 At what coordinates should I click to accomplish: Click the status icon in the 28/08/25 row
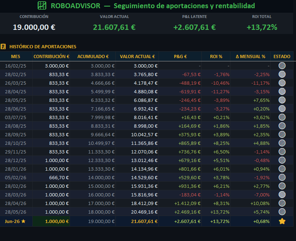click(282, 126)
